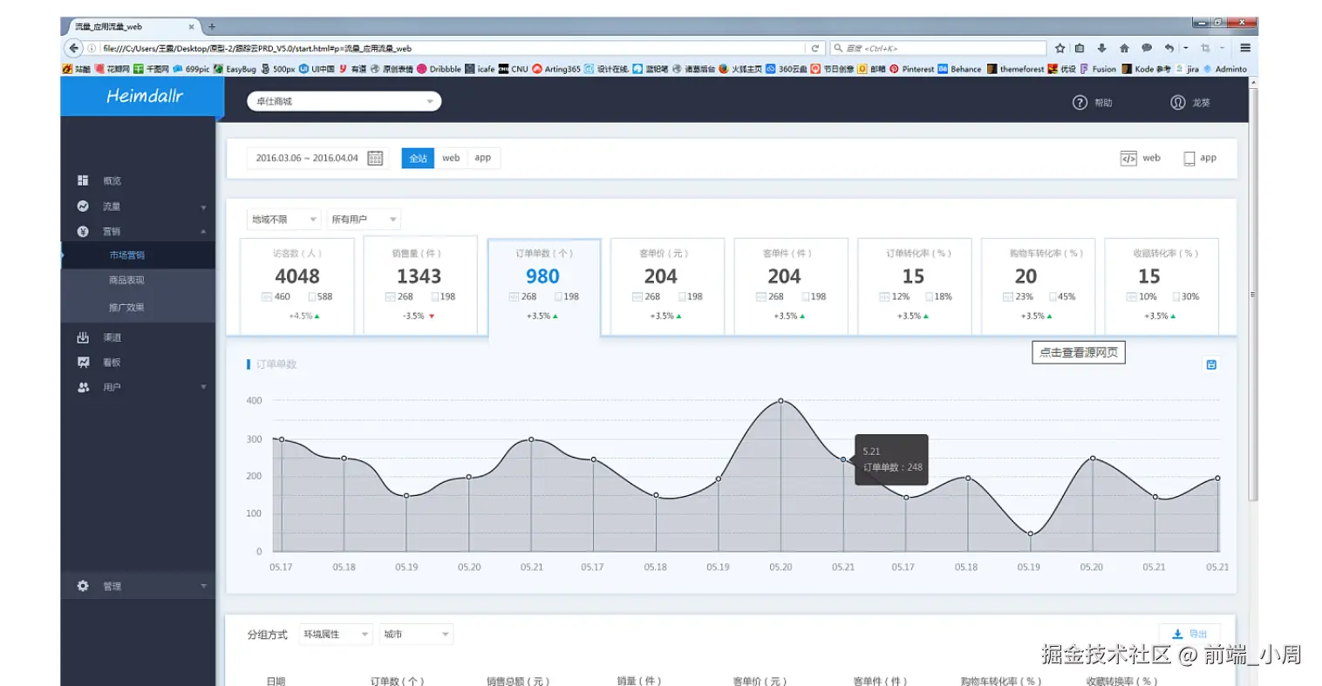This screenshot has width=1322, height=686.
Task: Open the themeforest bookmark
Action: [x=1015, y=69]
